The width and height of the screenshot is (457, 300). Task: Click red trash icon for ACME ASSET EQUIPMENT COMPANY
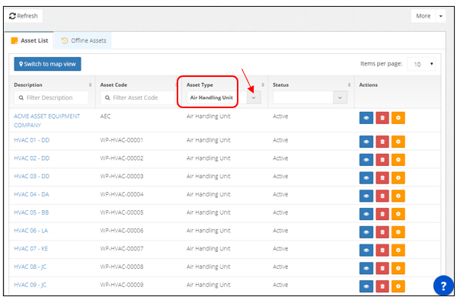click(x=382, y=118)
